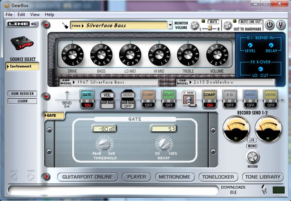Adjust the Monitor Volume knob
This screenshot has width=291, height=201.
(x=194, y=25)
